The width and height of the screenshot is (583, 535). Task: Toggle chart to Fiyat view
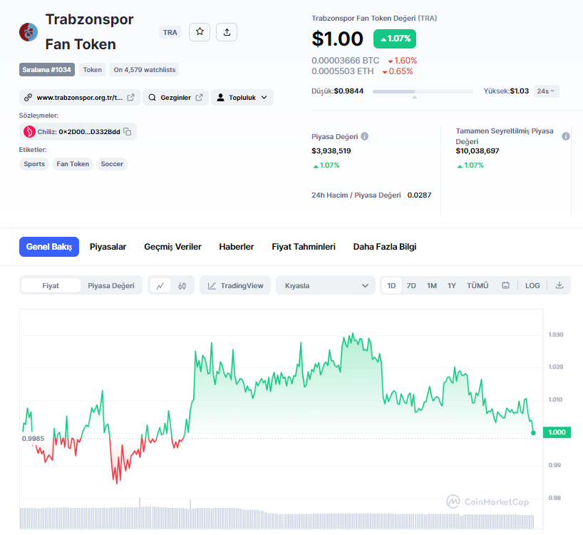[x=51, y=286]
